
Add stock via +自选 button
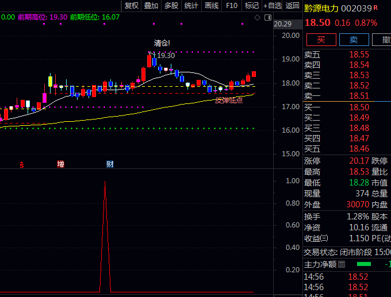click(273, 6)
